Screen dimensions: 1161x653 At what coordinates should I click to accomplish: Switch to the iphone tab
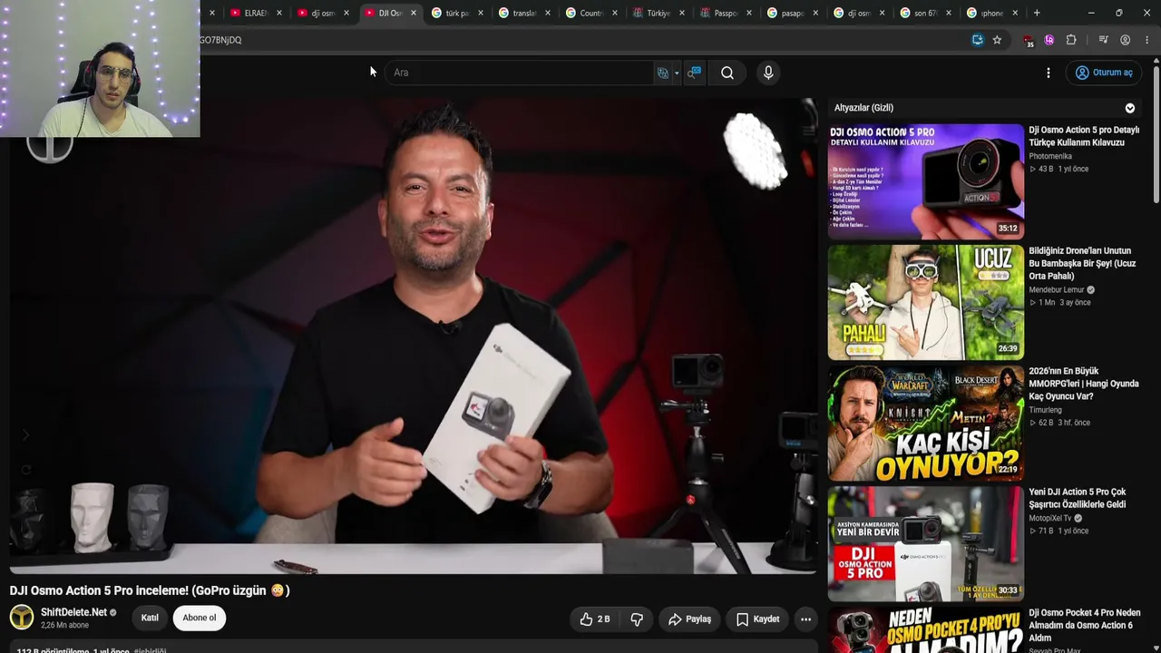(992, 13)
